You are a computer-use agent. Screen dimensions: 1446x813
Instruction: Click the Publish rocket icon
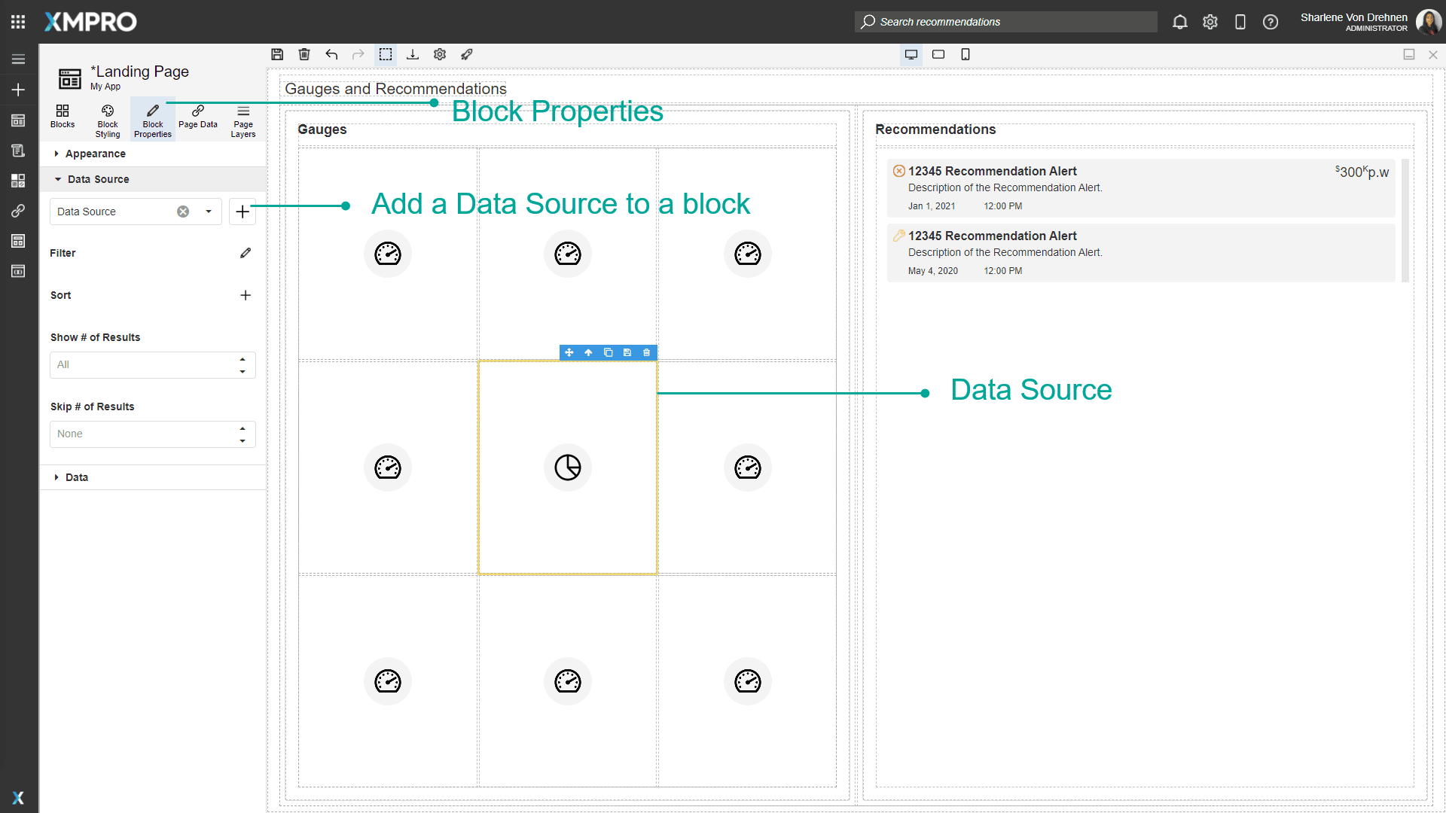(x=467, y=54)
